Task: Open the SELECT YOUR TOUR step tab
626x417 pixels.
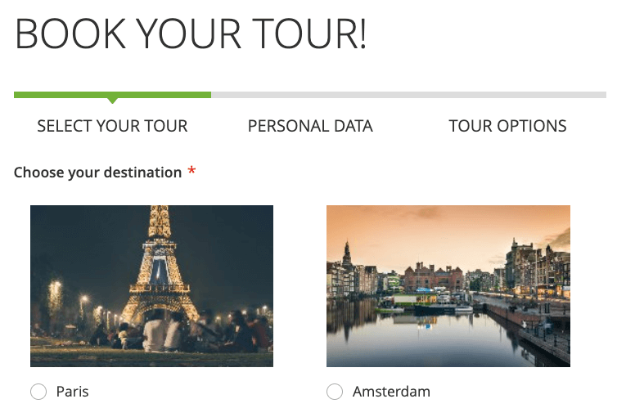Action: pos(112,127)
